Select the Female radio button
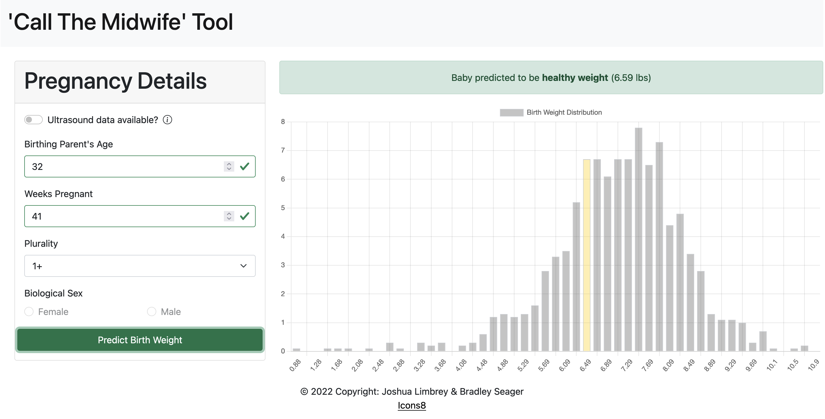Image resolution: width=825 pixels, height=419 pixels. [29, 312]
